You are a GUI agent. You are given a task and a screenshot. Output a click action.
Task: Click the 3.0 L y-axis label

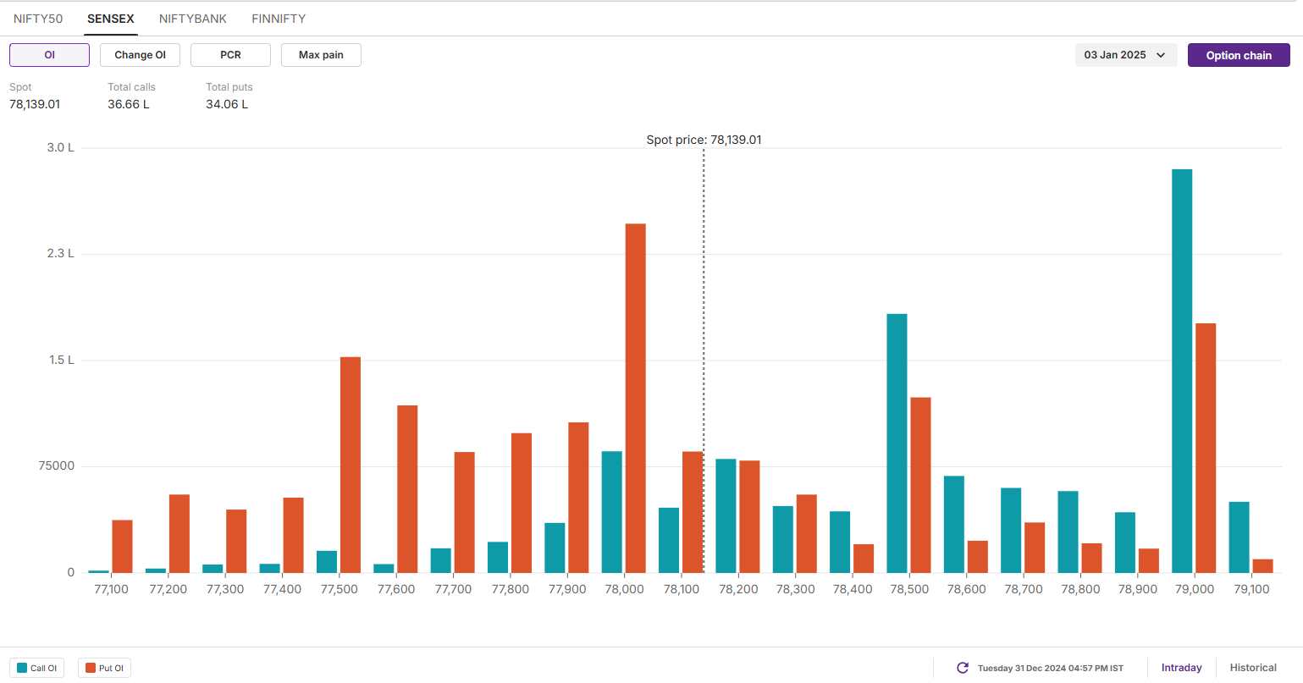click(x=60, y=147)
